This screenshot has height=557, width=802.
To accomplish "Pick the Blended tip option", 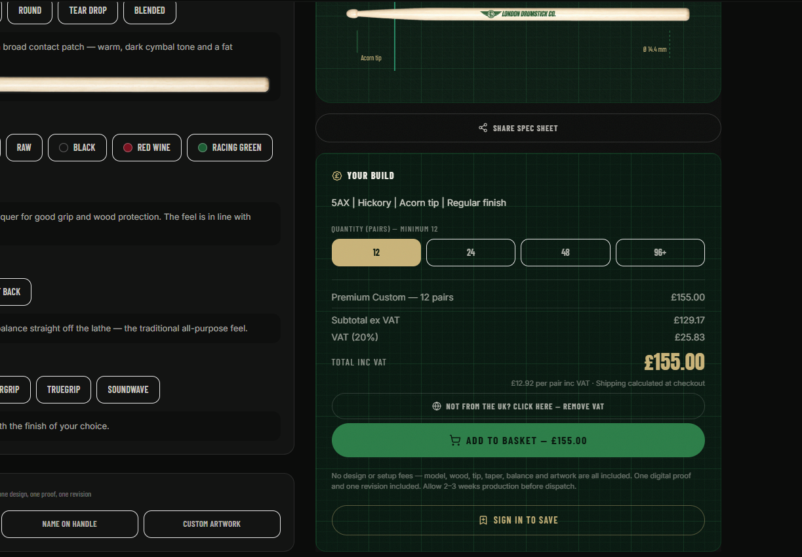I will click(150, 10).
